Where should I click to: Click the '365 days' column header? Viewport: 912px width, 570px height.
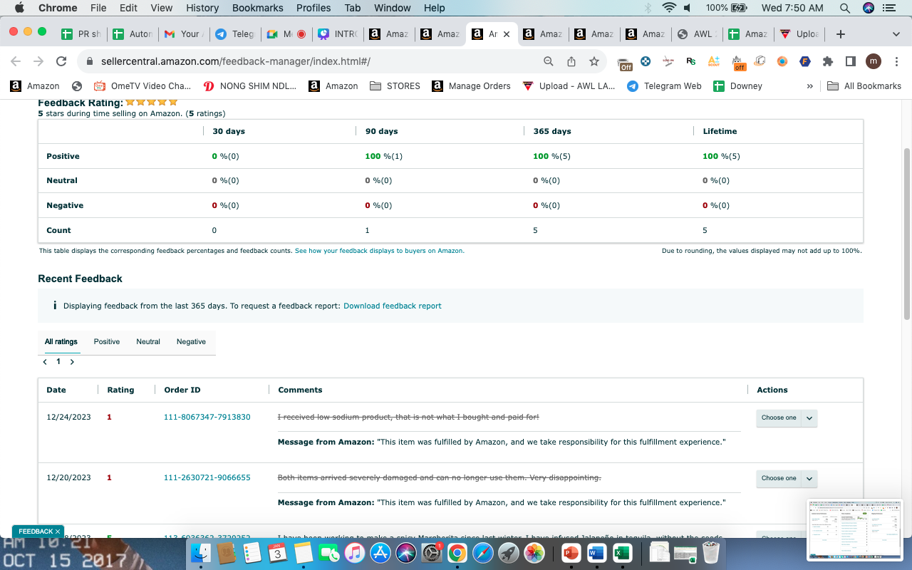[552, 131]
